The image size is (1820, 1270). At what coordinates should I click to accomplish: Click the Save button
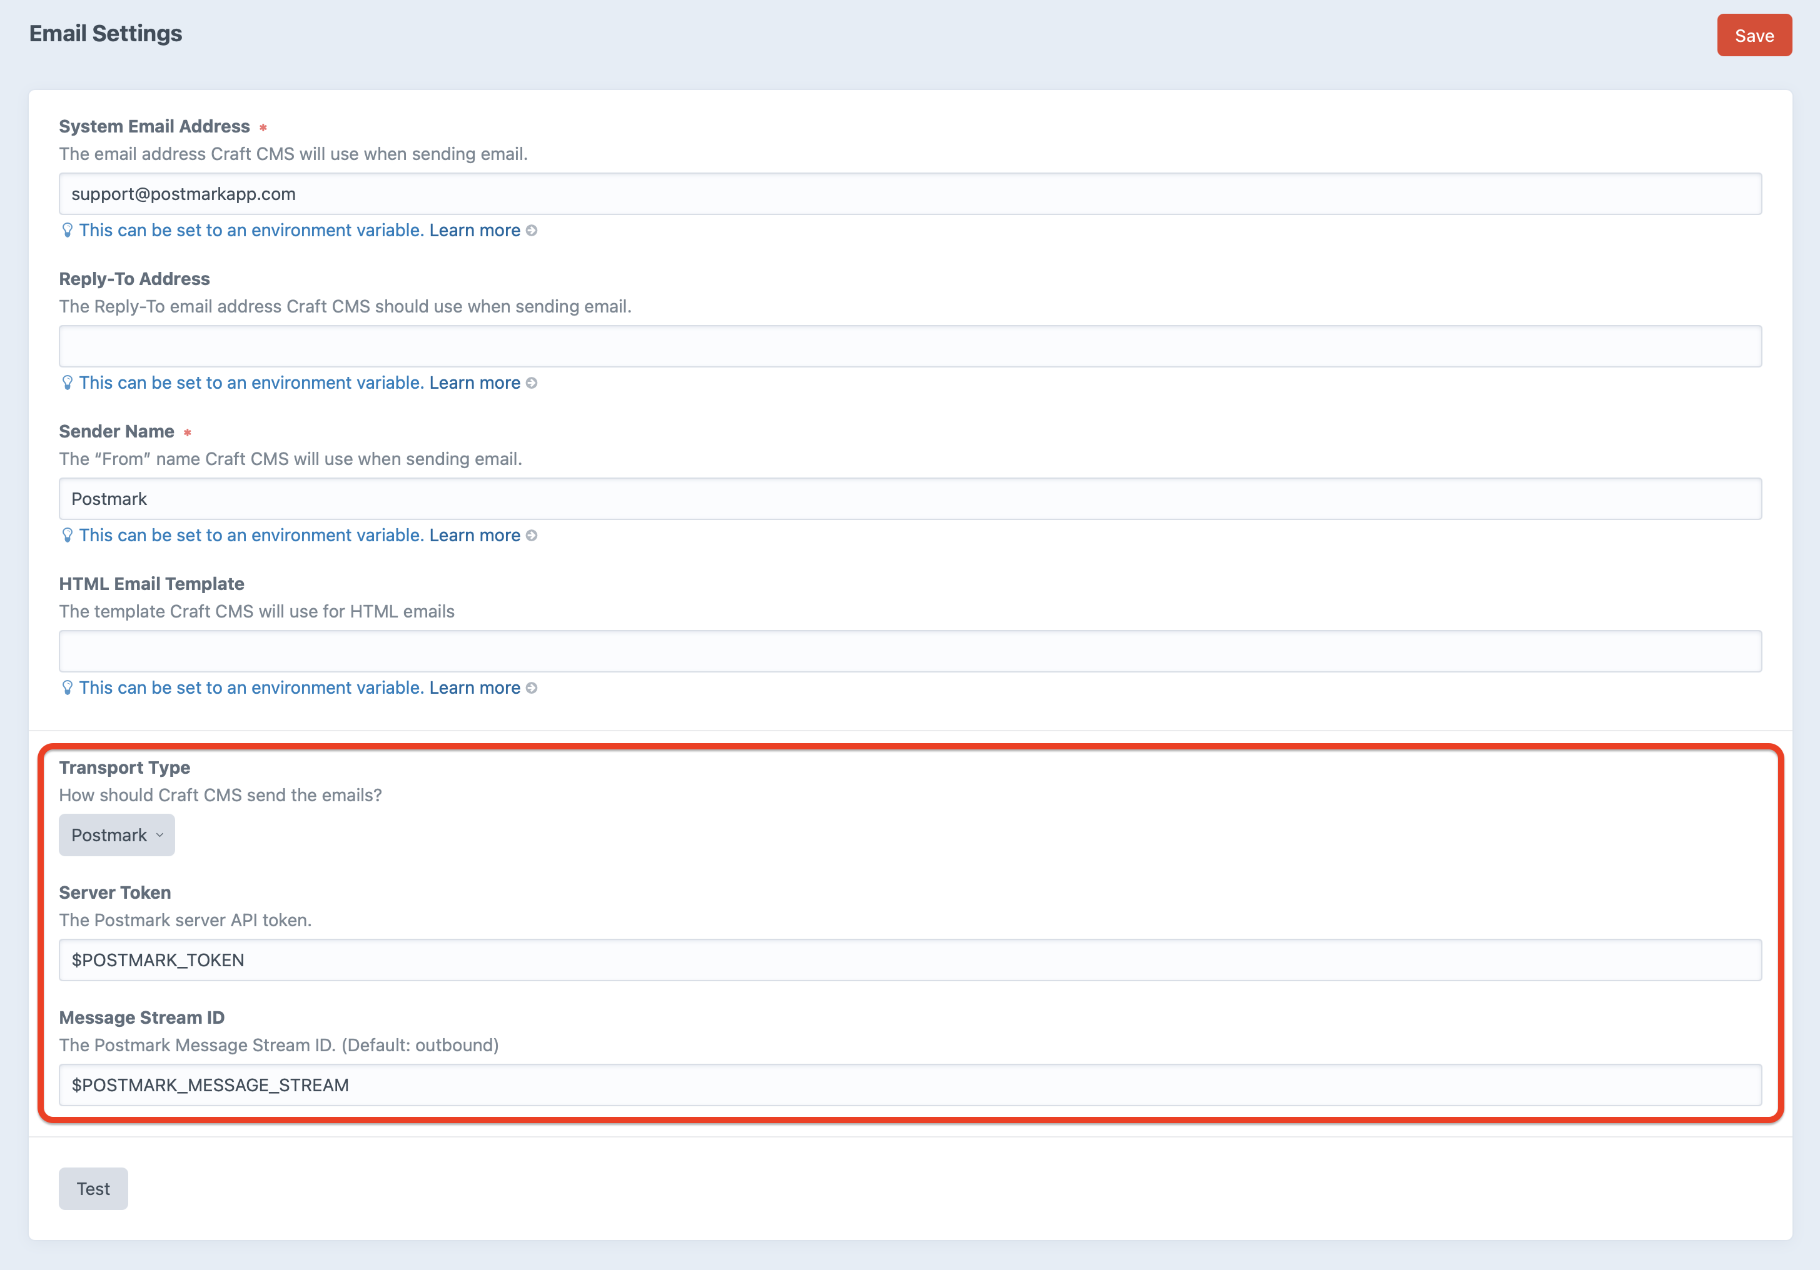[1754, 36]
